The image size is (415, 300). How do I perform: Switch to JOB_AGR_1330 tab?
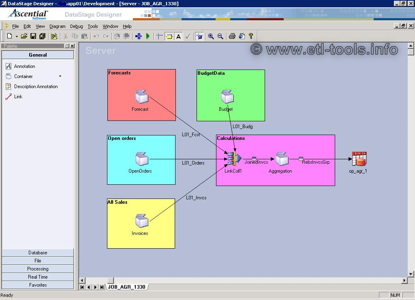(x=126, y=287)
